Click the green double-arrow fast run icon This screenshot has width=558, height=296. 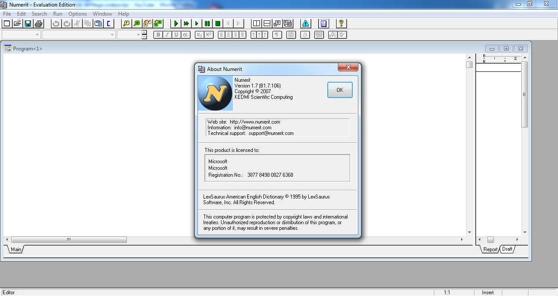click(x=186, y=24)
